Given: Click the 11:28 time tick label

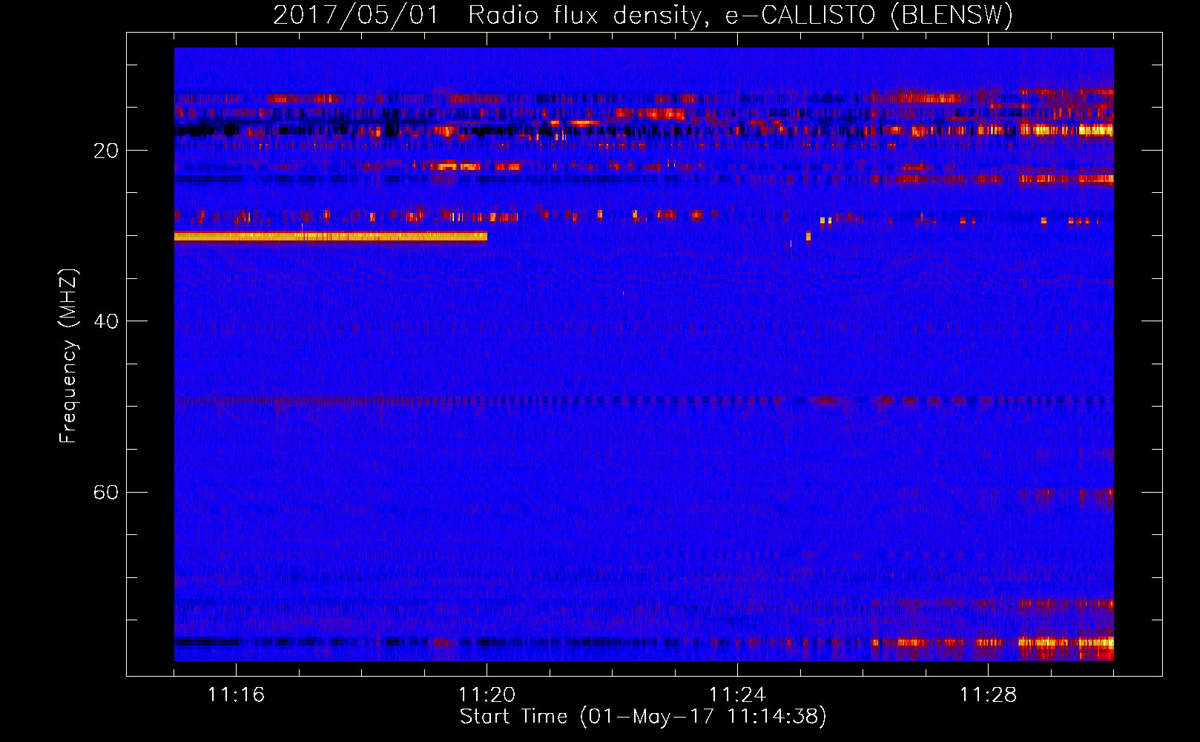Looking at the screenshot, I should 988,695.
